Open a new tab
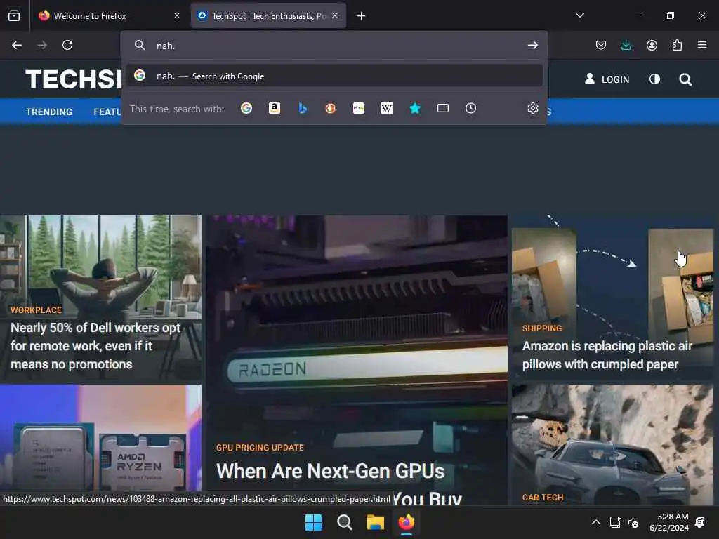This screenshot has height=539, width=719. (x=362, y=16)
